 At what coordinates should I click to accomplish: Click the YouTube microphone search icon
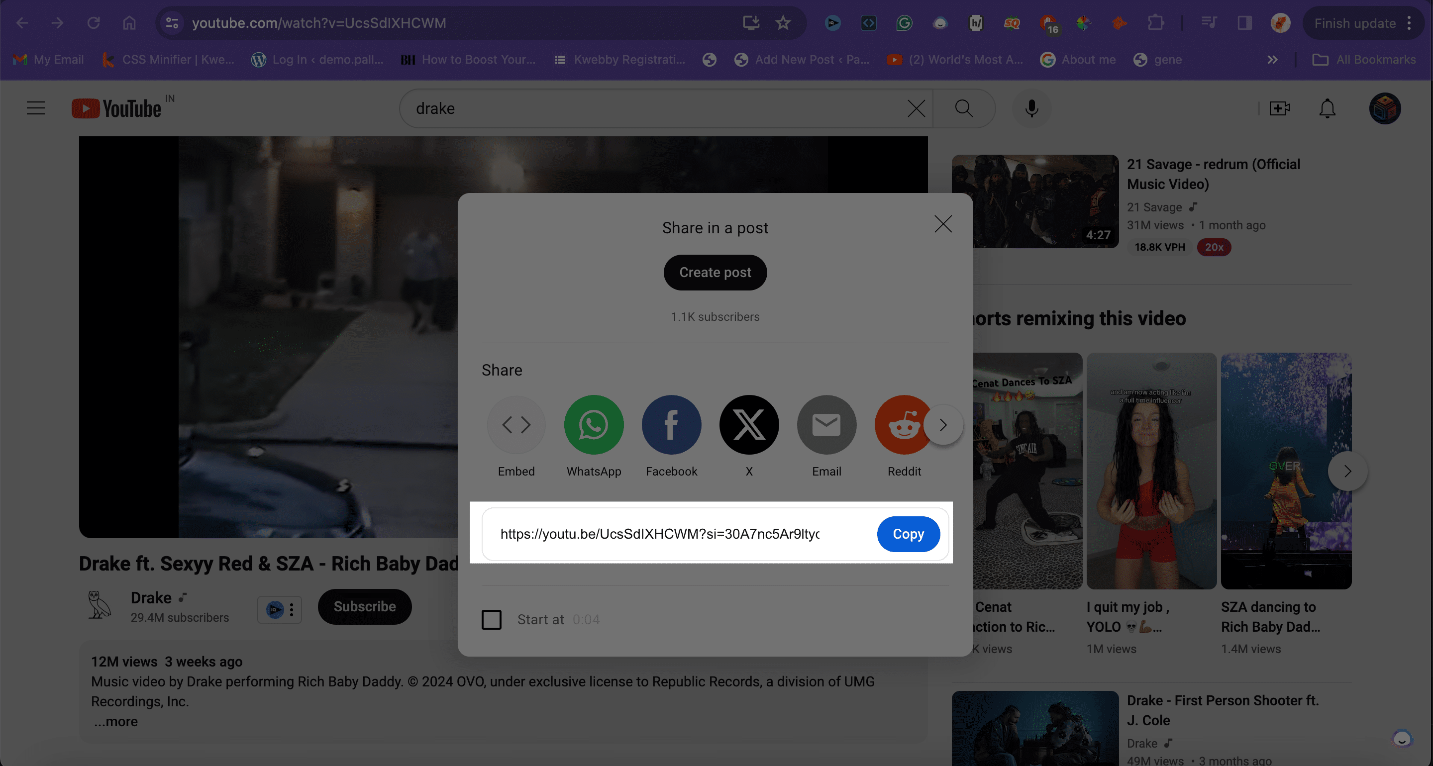click(x=1032, y=107)
